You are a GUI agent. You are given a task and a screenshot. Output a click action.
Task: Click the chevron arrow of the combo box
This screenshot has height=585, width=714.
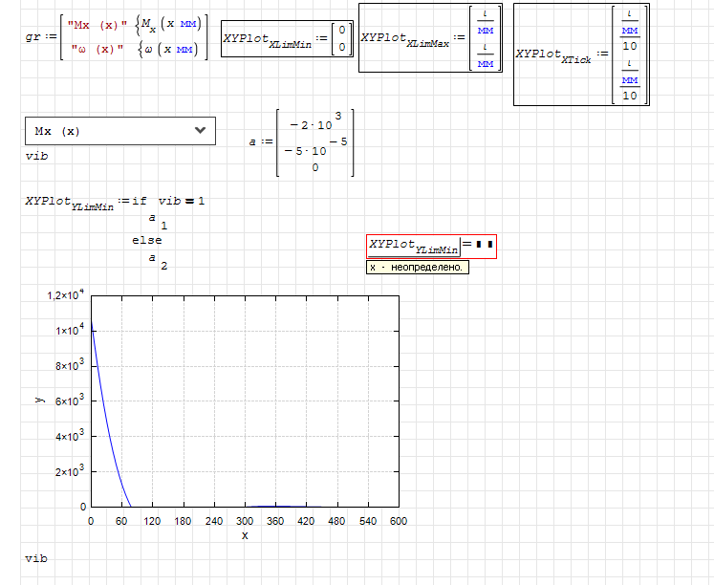199,131
